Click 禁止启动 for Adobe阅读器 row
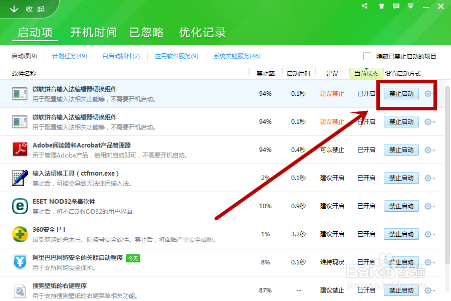The height and width of the screenshot is (301, 451). 401,150
